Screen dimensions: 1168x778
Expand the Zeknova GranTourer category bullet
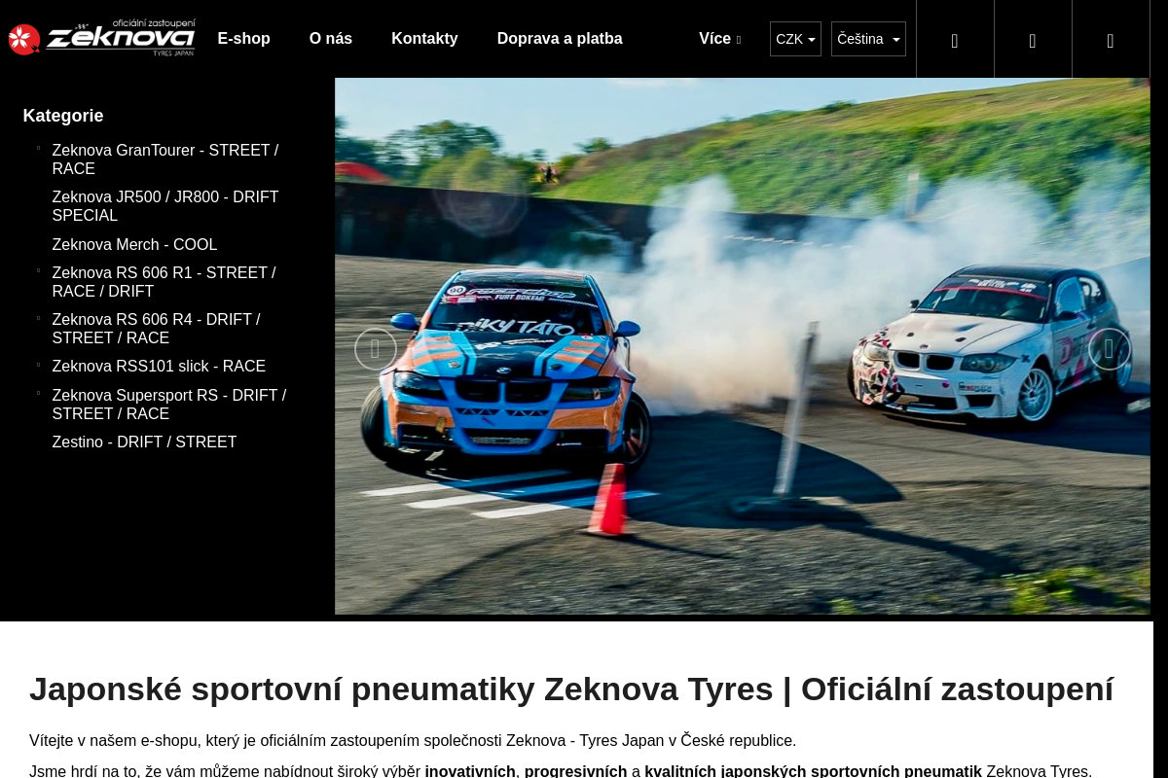pos(38,149)
